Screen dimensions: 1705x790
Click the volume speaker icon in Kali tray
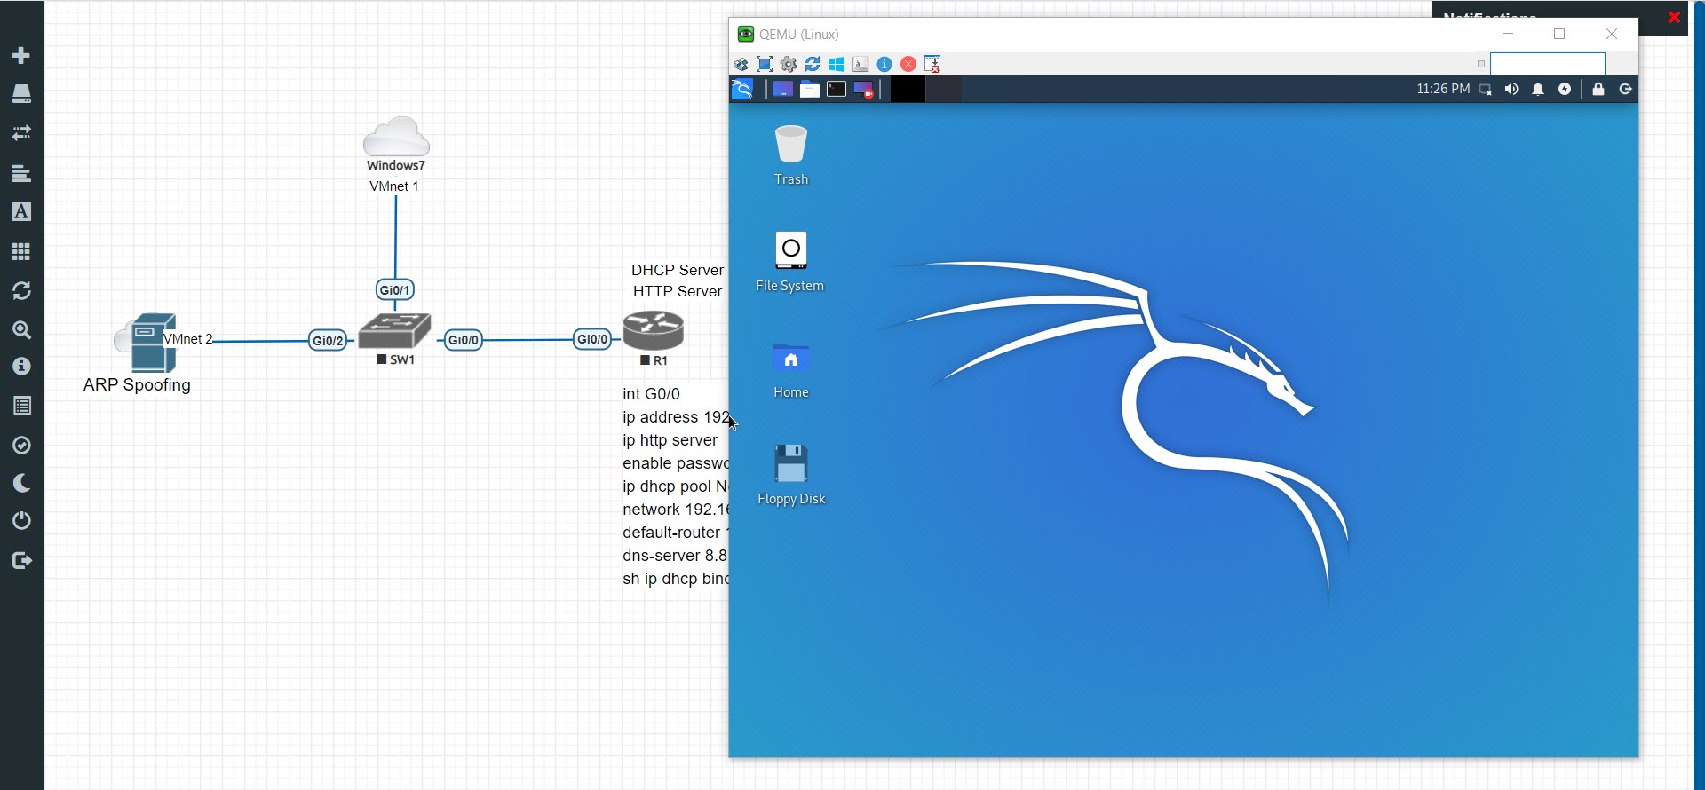tap(1511, 89)
